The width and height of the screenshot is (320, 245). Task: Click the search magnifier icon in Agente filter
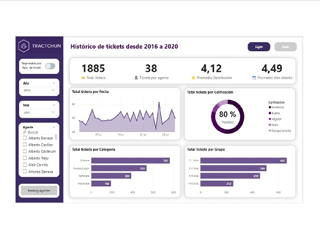[24, 132]
